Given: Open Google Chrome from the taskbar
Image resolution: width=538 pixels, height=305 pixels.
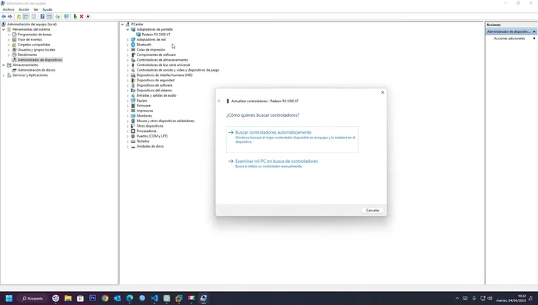Looking at the screenshot, I should [105, 298].
